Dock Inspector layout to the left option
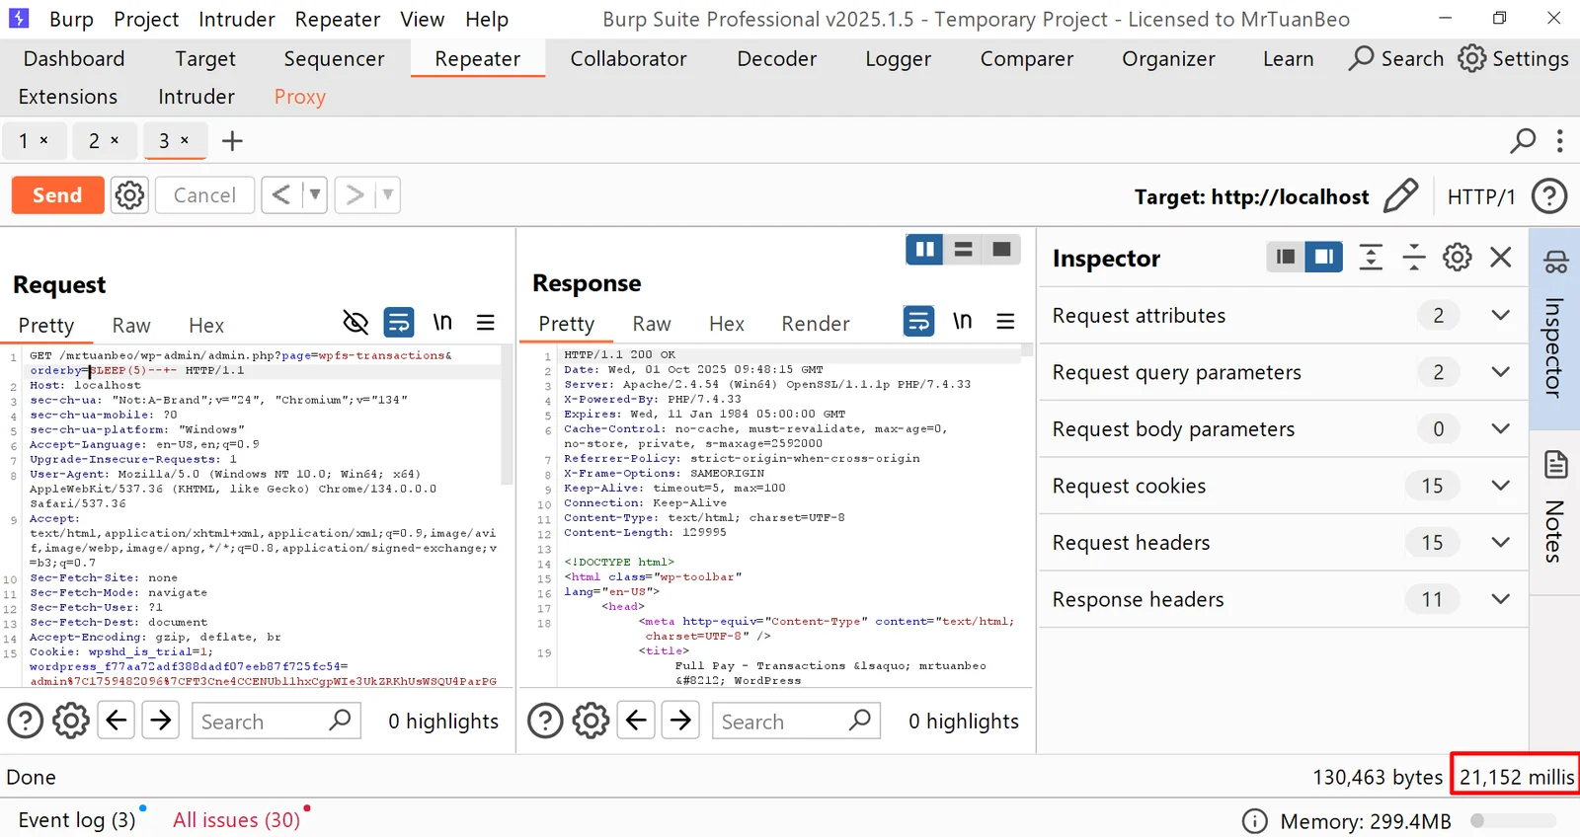The width and height of the screenshot is (1580, 837). click(x=1286, y=258)
